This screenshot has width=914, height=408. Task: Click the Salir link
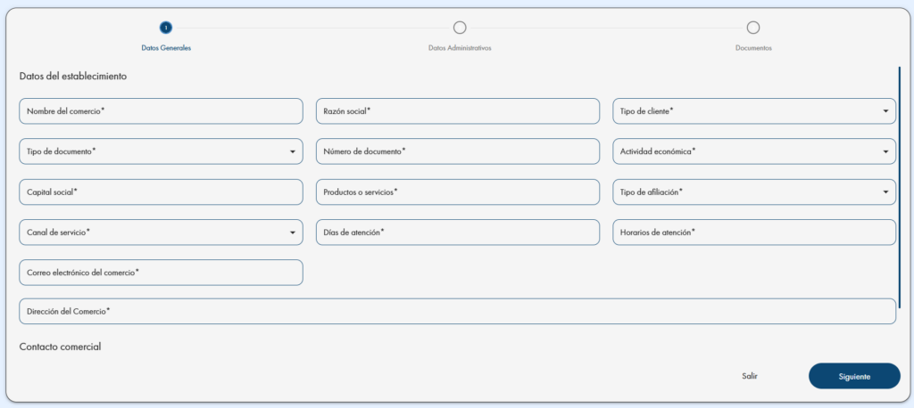750,377
